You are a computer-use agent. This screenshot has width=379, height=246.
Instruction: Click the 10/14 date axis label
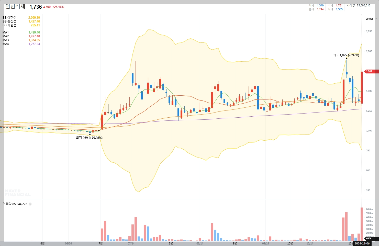click(310, 243)
